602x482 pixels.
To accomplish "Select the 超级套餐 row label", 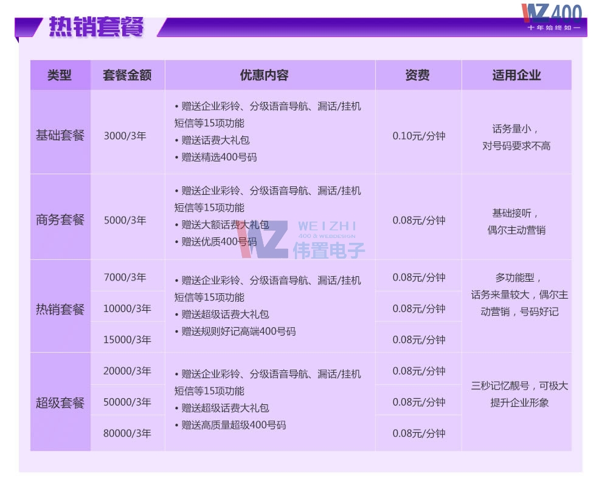I will pos(61,401).
